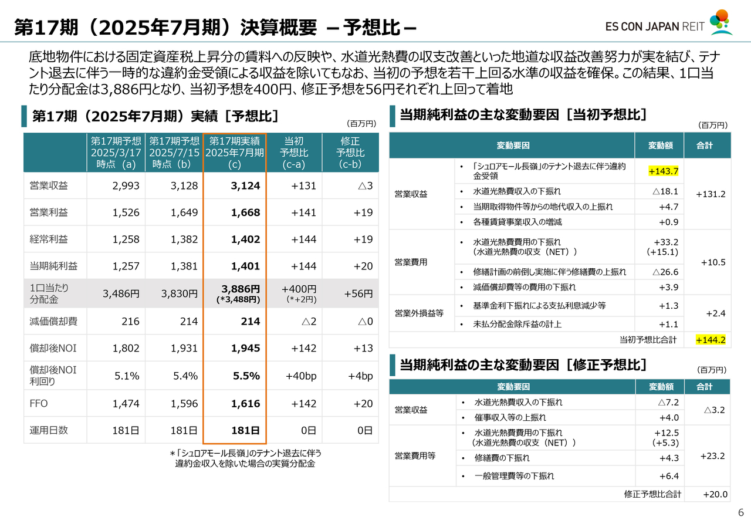
Task: Click the '+12.5' utility cost value
Action: point(666,432)
